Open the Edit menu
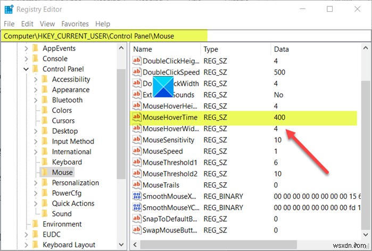The height and width of the screenshot is (251, 372). 27,24
